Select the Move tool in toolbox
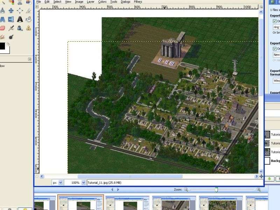 coord(11,10)
